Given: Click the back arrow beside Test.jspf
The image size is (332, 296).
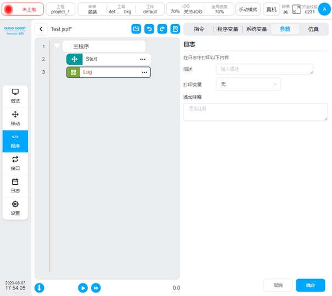Looking at the screenshot, I should coord(41,29).
